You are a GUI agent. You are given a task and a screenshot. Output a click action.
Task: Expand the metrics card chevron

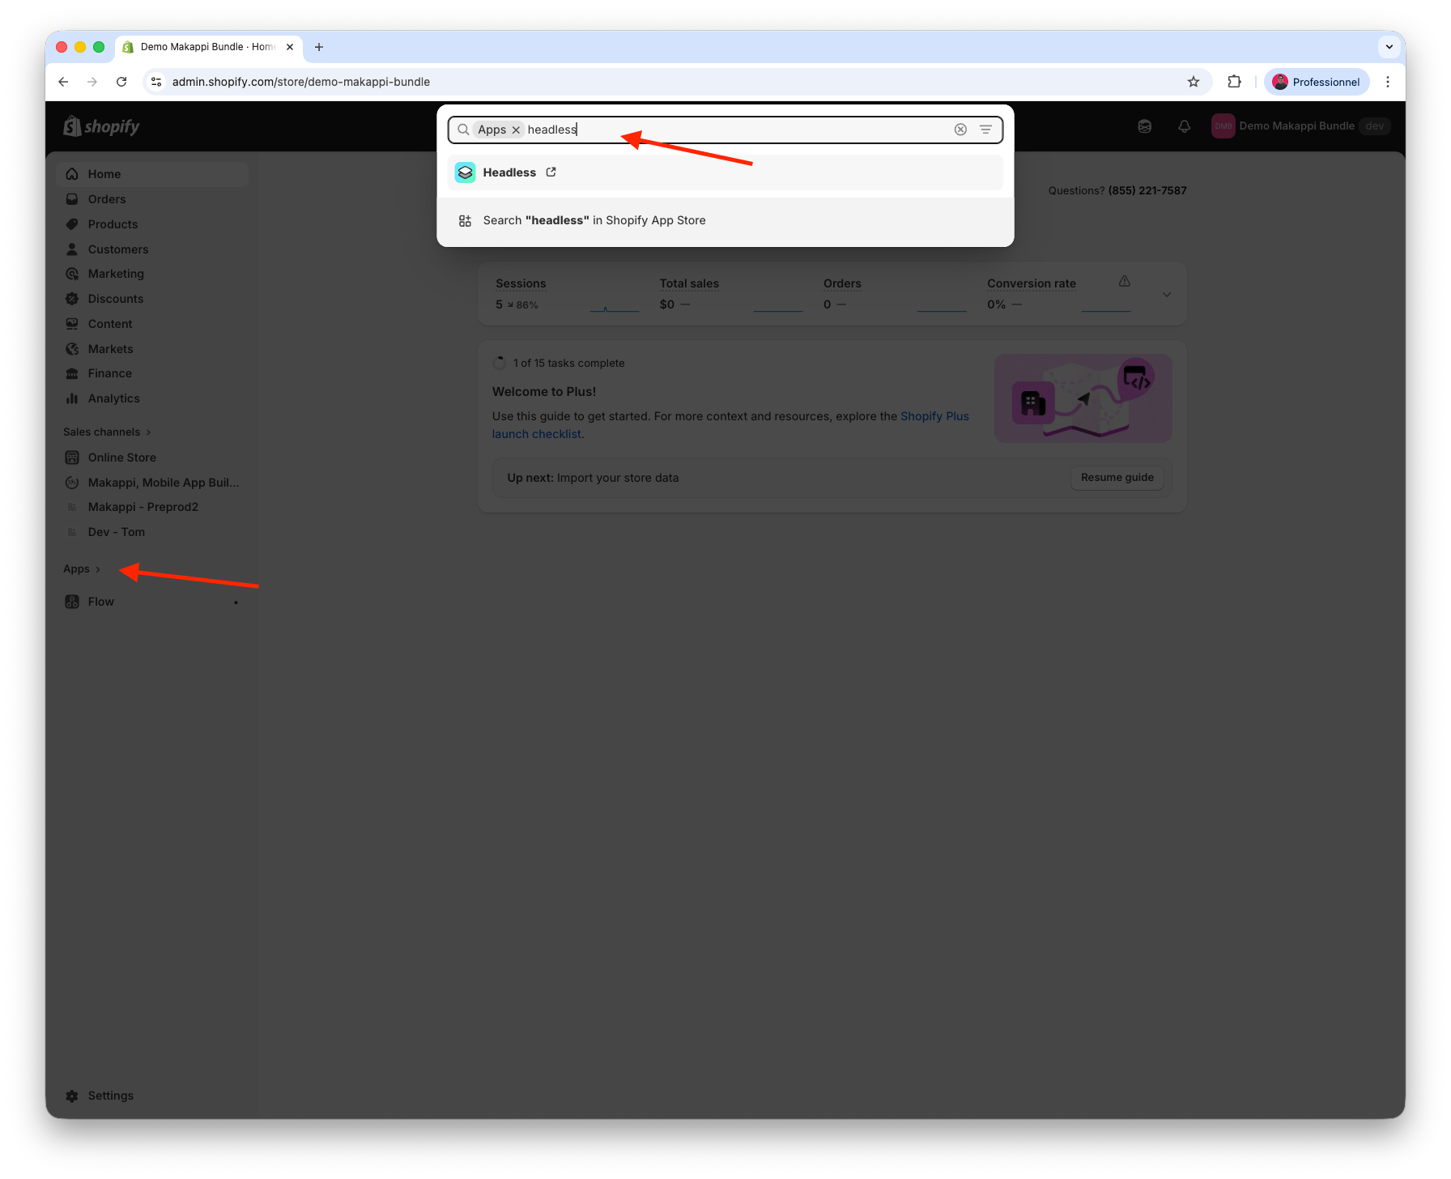[1166, 295]
